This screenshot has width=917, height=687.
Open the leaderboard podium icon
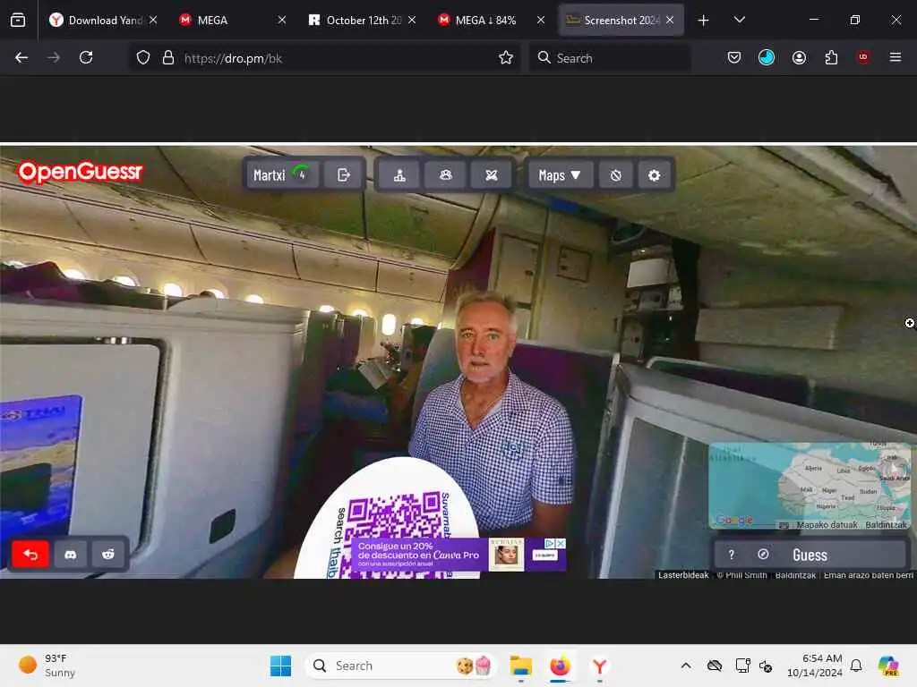[399, 174]
